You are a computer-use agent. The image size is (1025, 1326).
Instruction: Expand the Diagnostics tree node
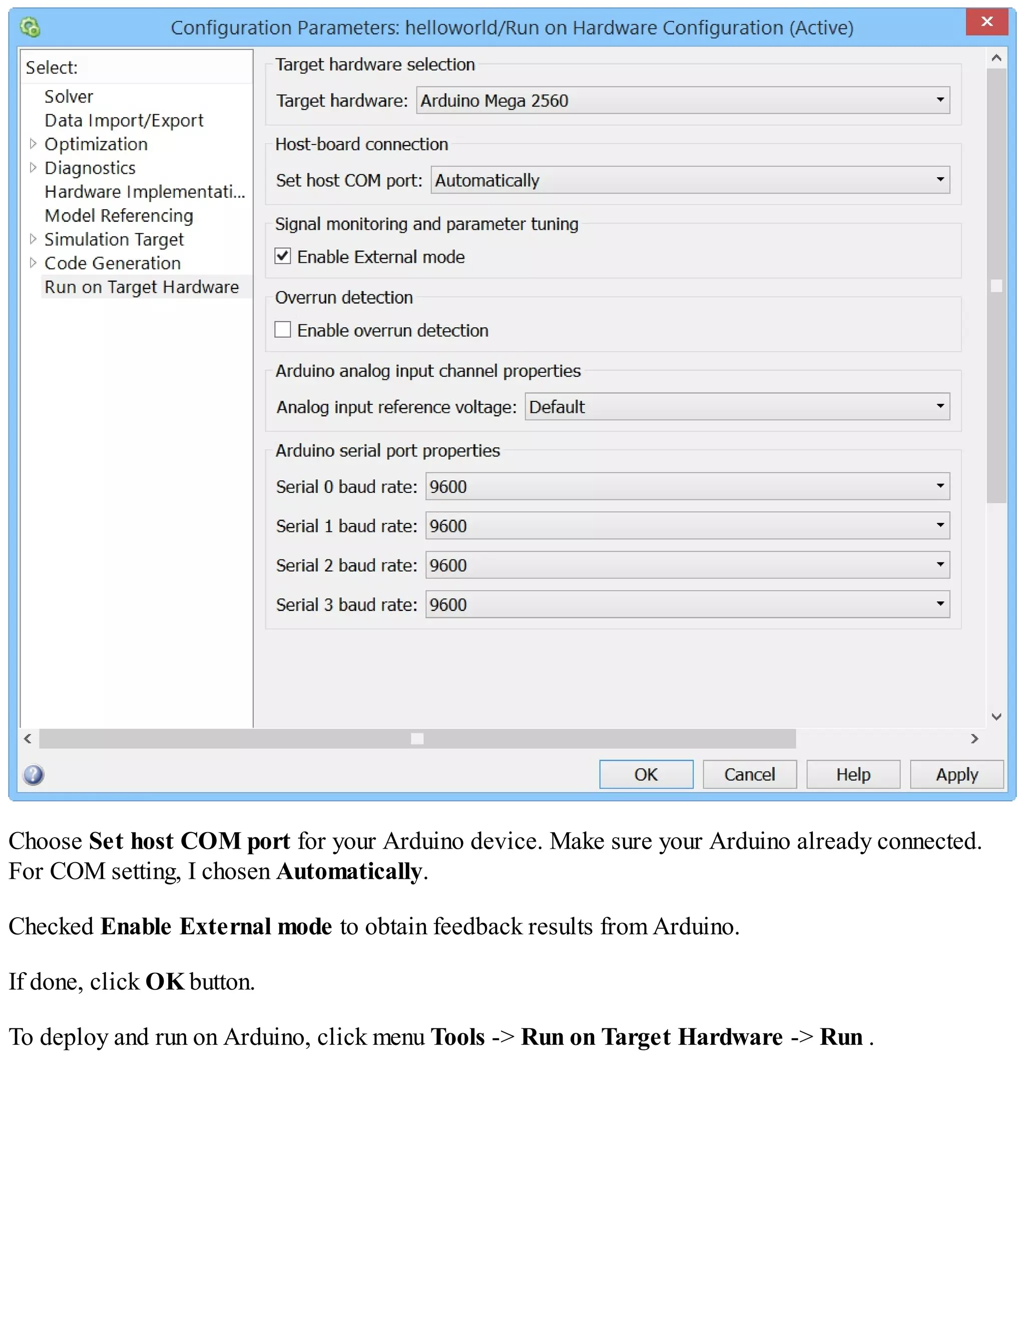tap(34, 168)
